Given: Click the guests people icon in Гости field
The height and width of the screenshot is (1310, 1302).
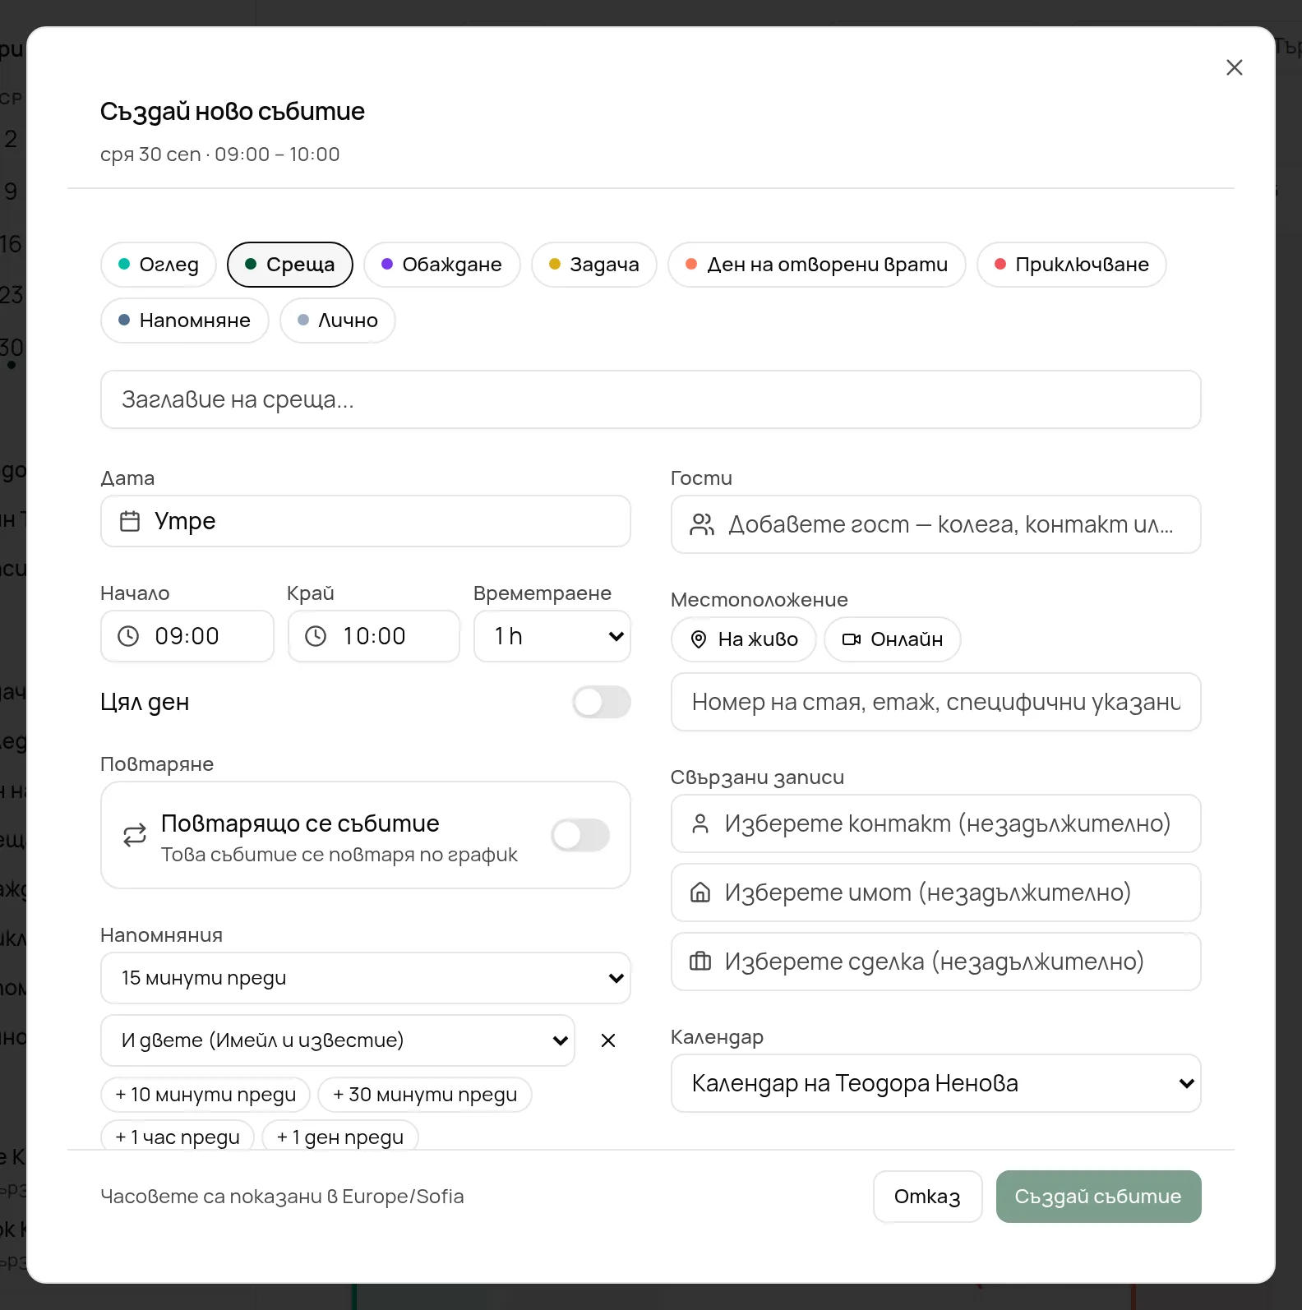Looking at the screenshot, I should coord(702,524).
